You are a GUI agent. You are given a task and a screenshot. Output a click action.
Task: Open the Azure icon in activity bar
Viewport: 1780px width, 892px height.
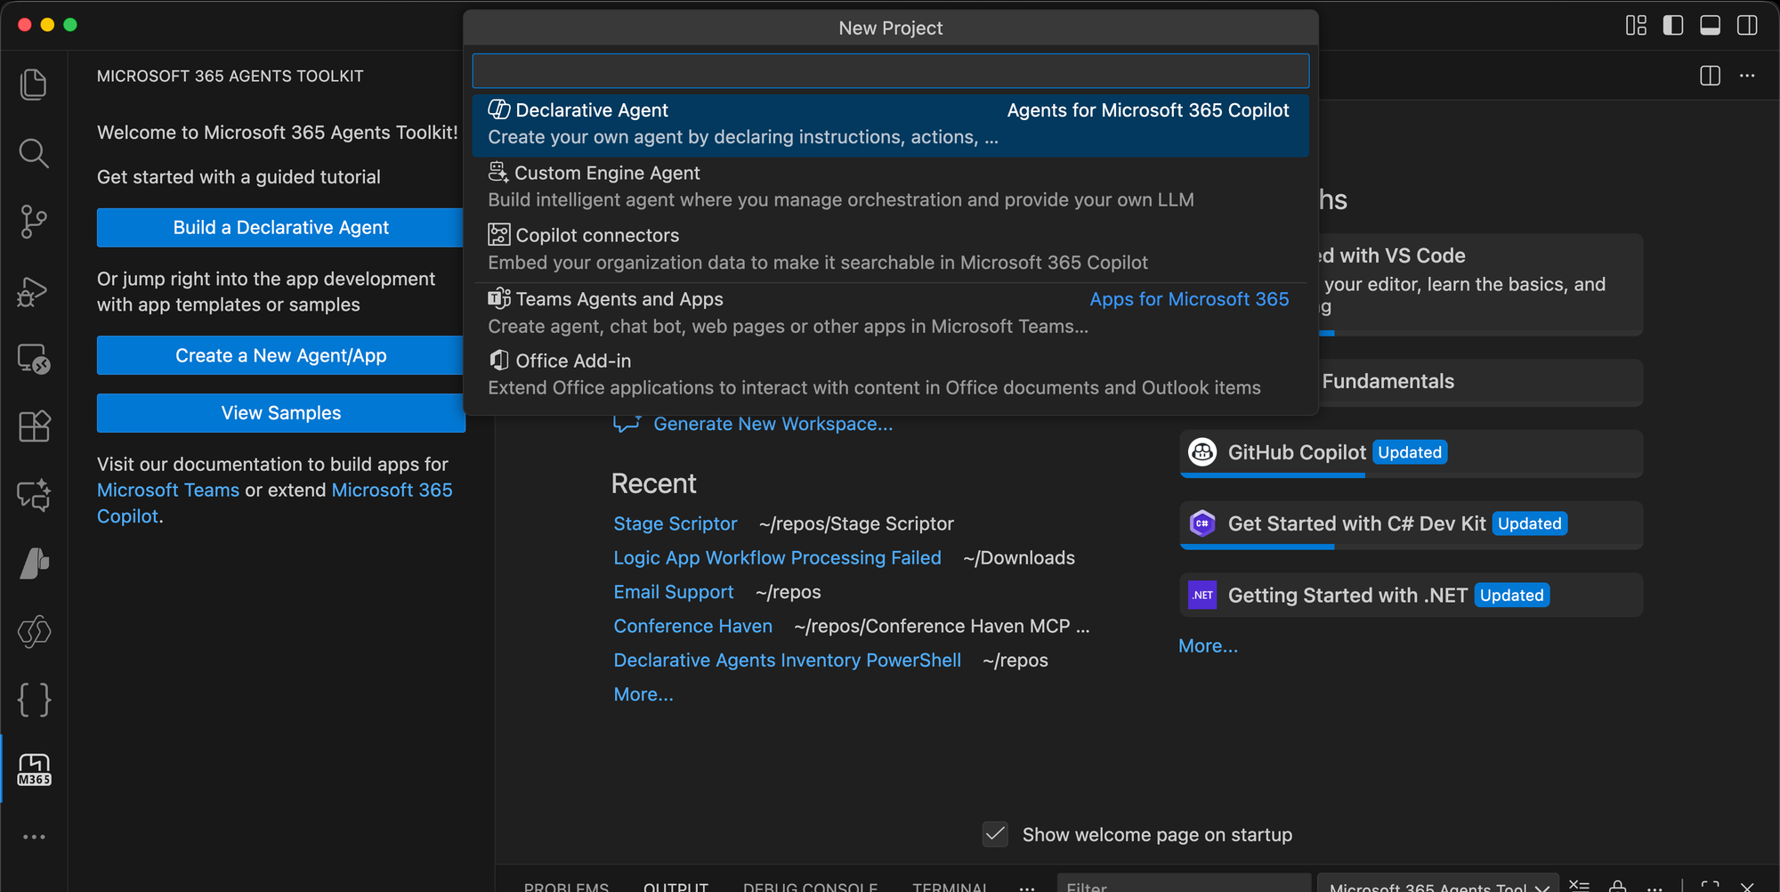[x=34, y=563]
